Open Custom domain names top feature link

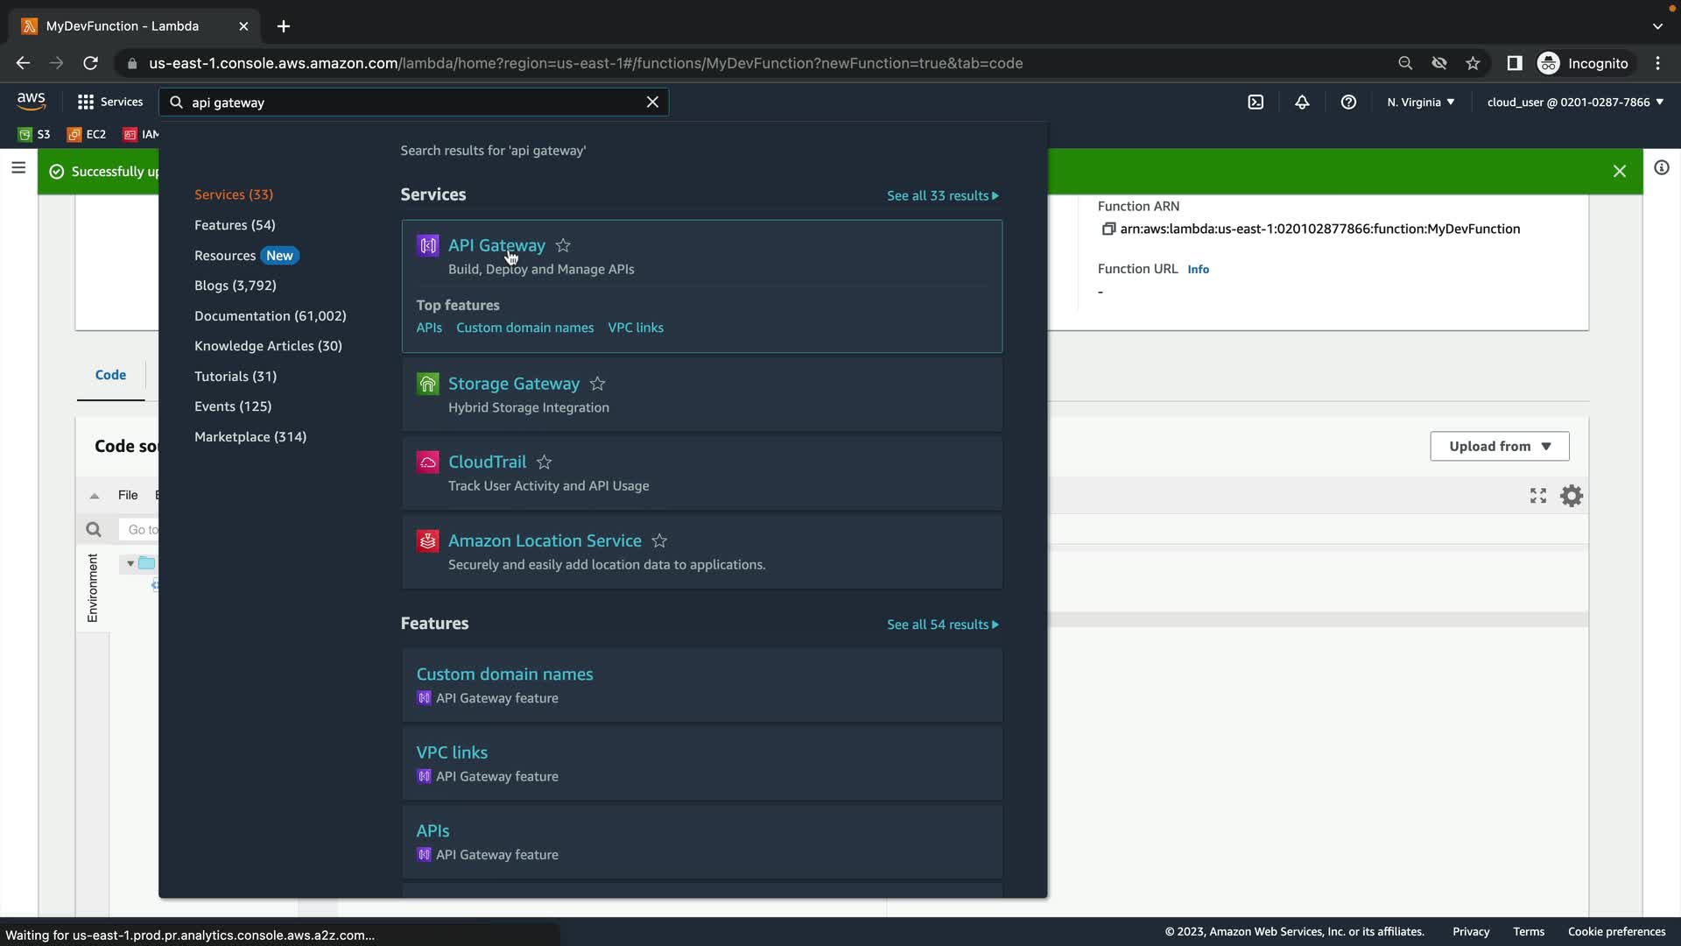point(524,328)
